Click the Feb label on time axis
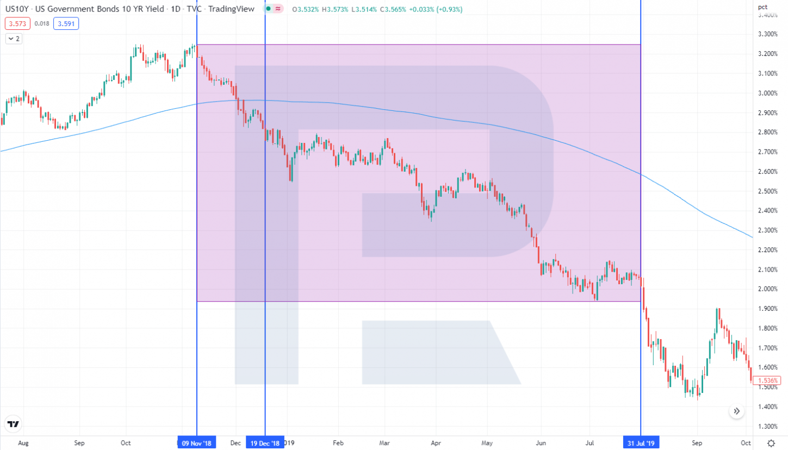This screenshot has height=450, width=788. [x=338, y=443]
